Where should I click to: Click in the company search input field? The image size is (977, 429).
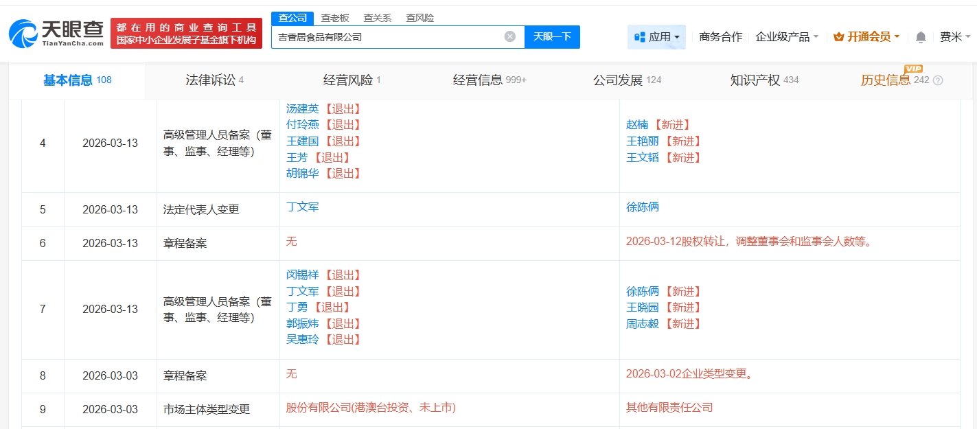pyautogui.click(x=388, y=37)
